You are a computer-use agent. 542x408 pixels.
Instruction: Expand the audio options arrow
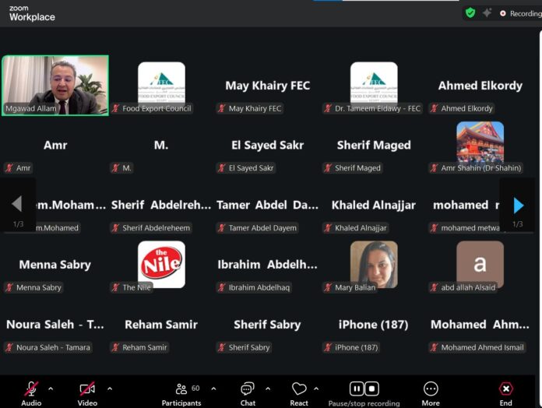pos(51,388)
